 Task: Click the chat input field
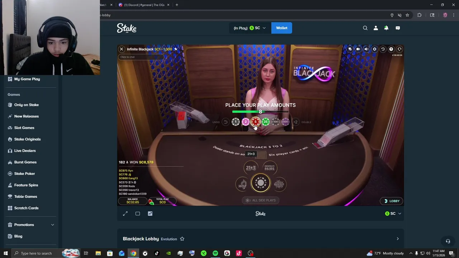coord(142,57)
